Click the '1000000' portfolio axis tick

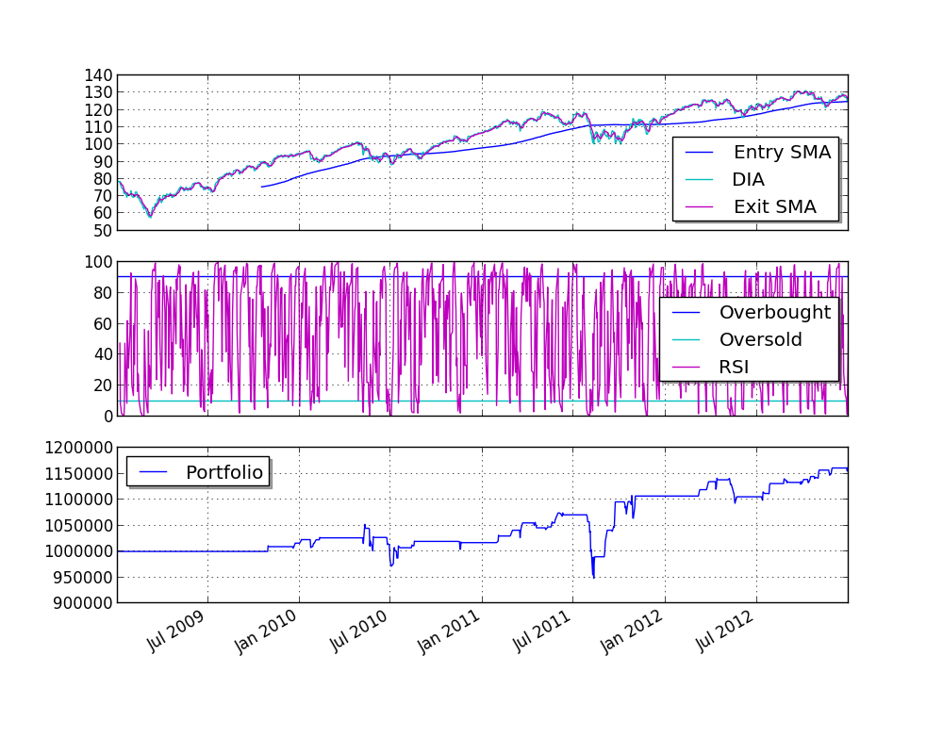coord(79,551)
